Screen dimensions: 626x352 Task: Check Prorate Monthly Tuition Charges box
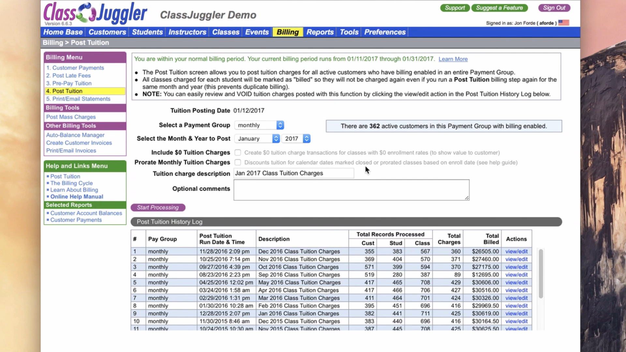[238, 162]
